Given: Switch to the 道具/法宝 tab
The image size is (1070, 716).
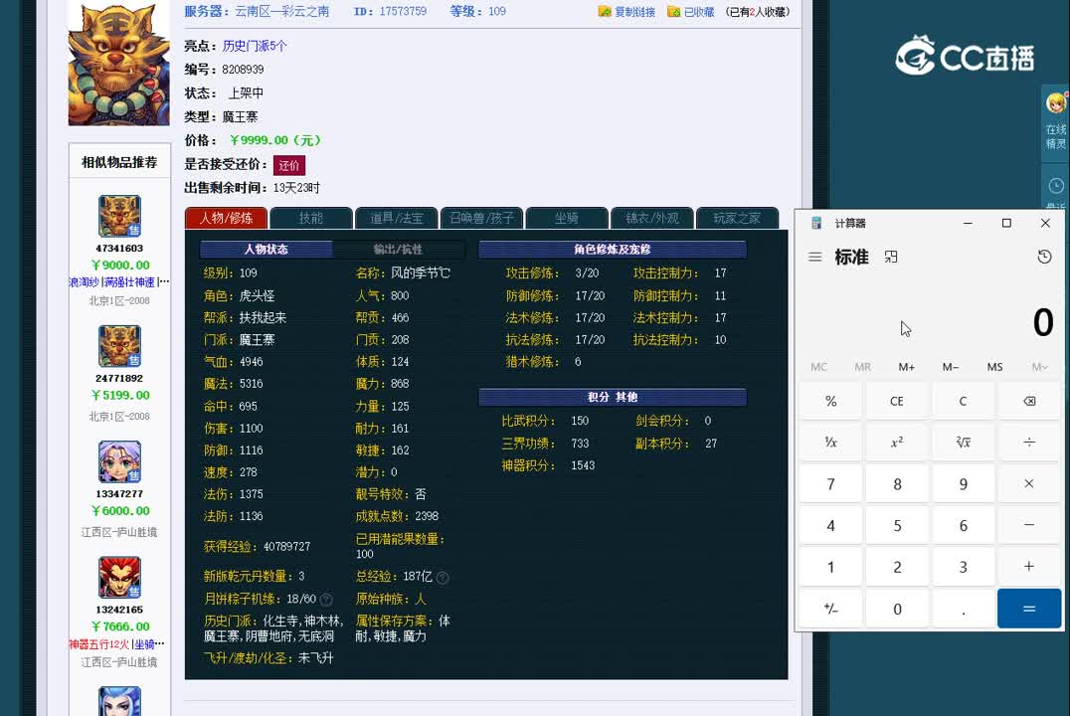Looking at the screenshot, I should tap(397, 218).
